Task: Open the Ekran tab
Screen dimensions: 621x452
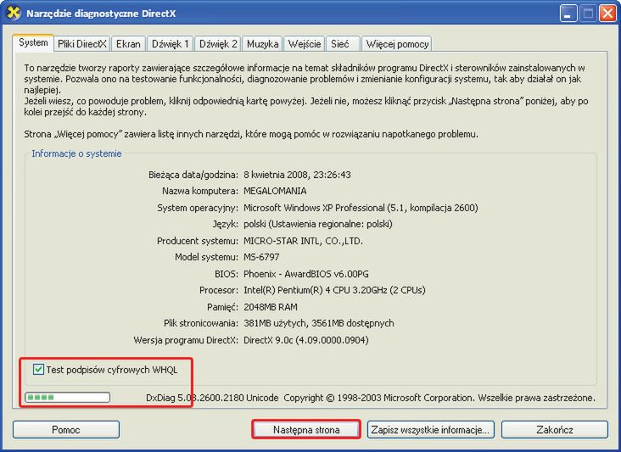Action: (128, 44)
